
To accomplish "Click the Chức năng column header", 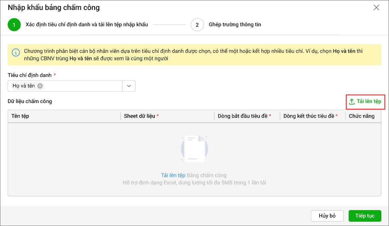I will tap(361, 116).
